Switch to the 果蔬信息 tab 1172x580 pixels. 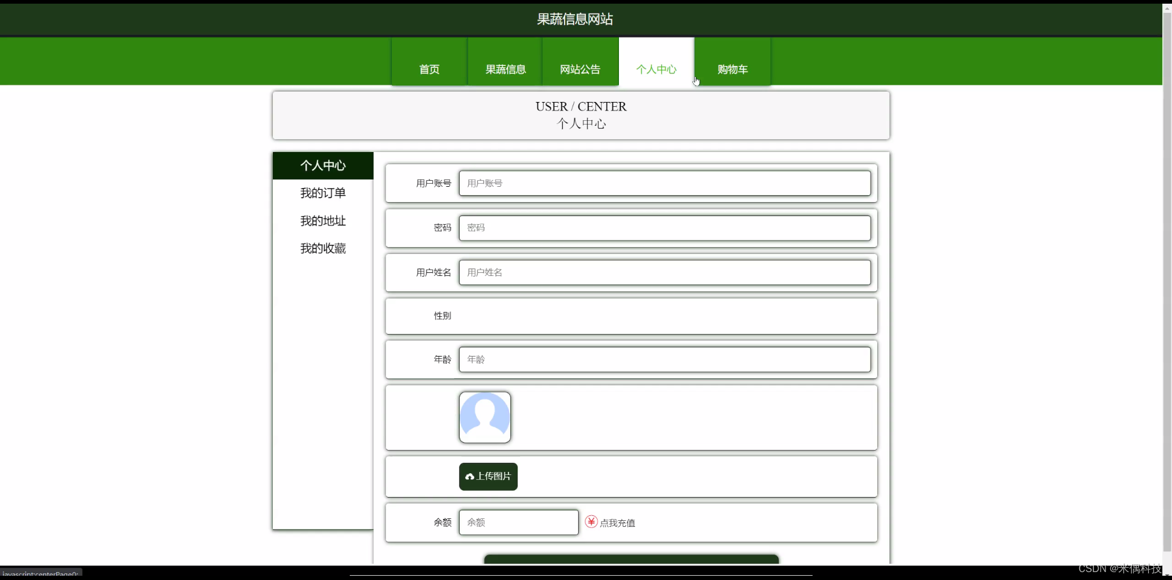[x=505, y=69]
